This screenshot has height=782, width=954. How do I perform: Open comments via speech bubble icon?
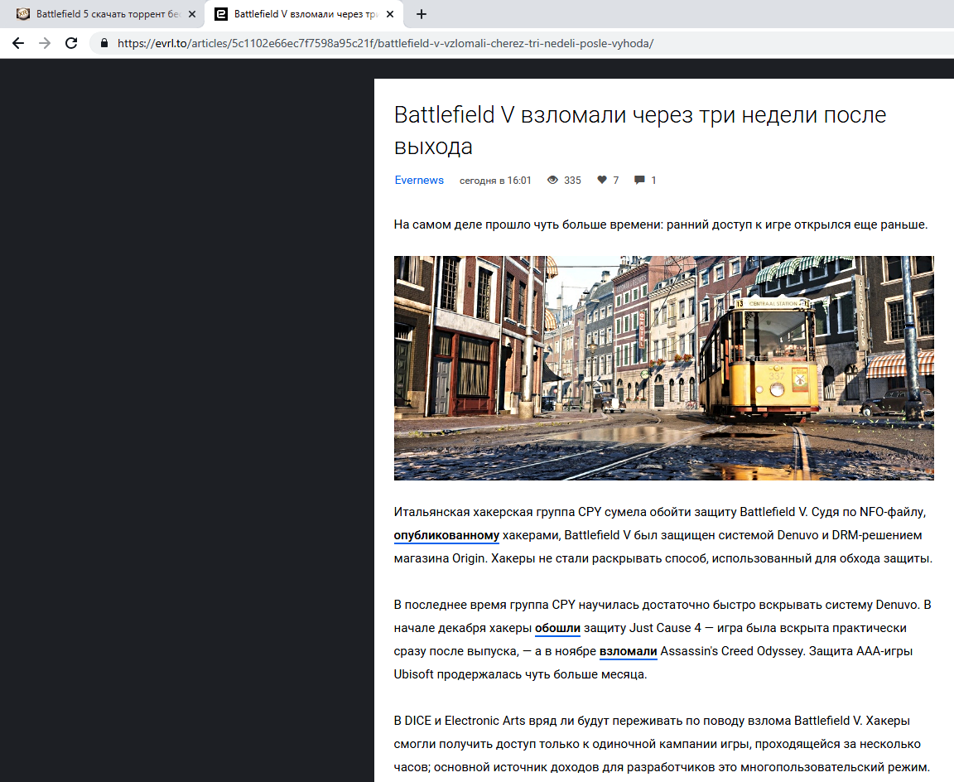pos(639,180)
